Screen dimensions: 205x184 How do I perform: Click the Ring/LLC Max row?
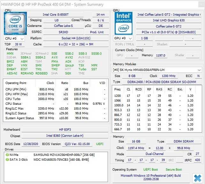(56, 109)
